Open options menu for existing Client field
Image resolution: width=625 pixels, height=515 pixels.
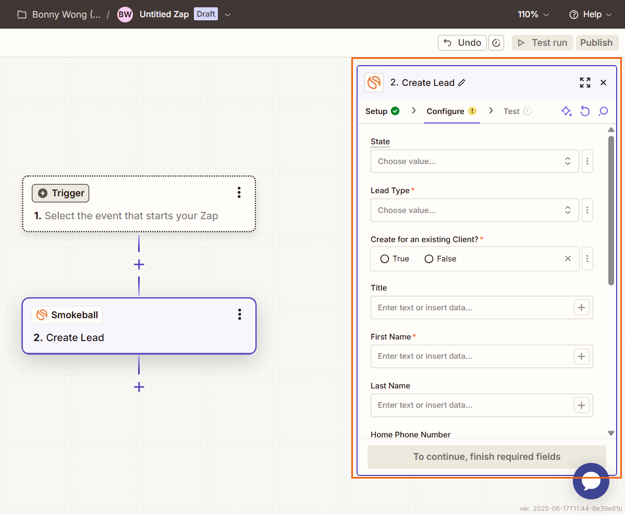pyautogui.click(x=587, y=259)
